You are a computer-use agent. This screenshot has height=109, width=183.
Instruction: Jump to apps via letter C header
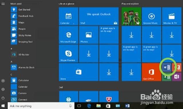pyautogui.click(x=11, y=75)
